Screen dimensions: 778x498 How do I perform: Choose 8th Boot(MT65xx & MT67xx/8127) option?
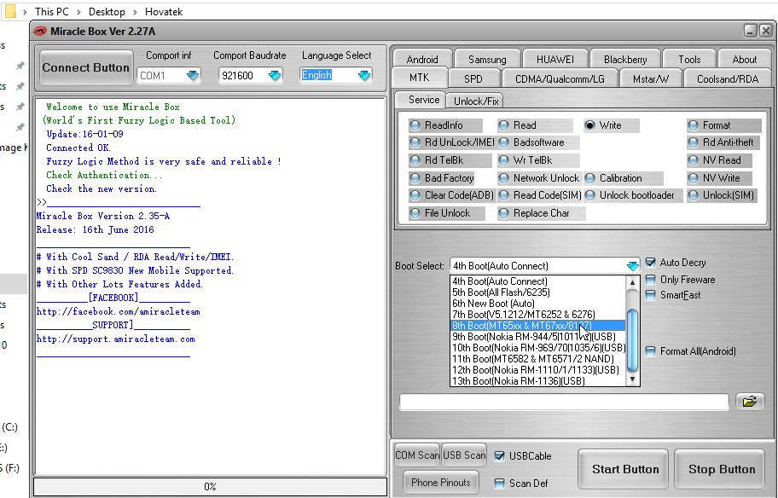pyautogui.click(x=537, y=326)
